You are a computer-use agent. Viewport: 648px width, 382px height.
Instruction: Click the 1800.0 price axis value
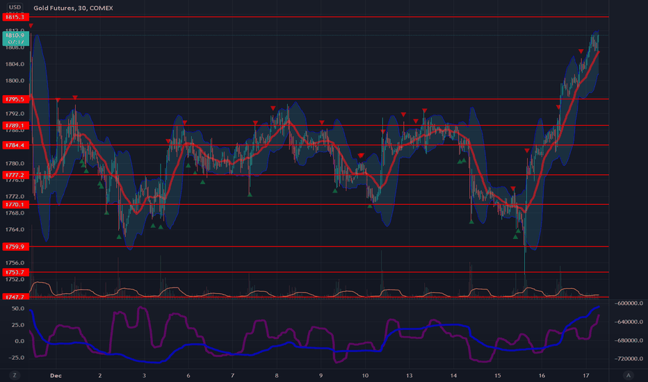(15, 81)
